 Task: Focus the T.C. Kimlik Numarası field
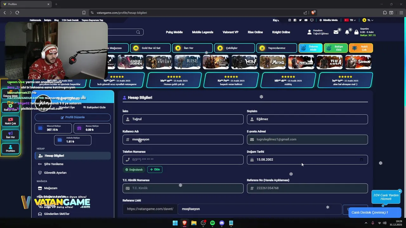pyautogui.click(x=183, y=188)
